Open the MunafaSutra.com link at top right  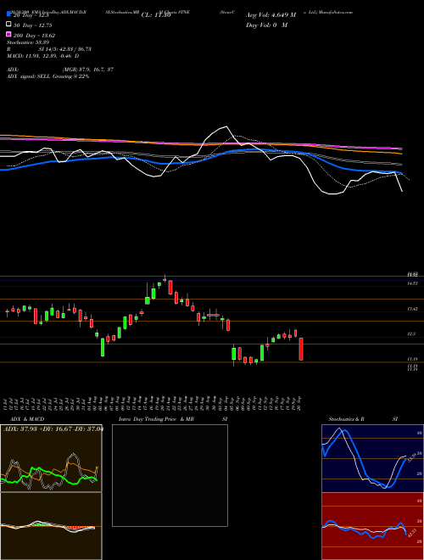[x=336, y=12]
